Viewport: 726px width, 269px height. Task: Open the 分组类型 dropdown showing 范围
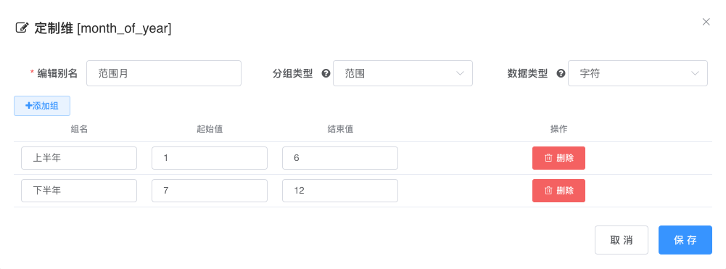click(403, 73)
